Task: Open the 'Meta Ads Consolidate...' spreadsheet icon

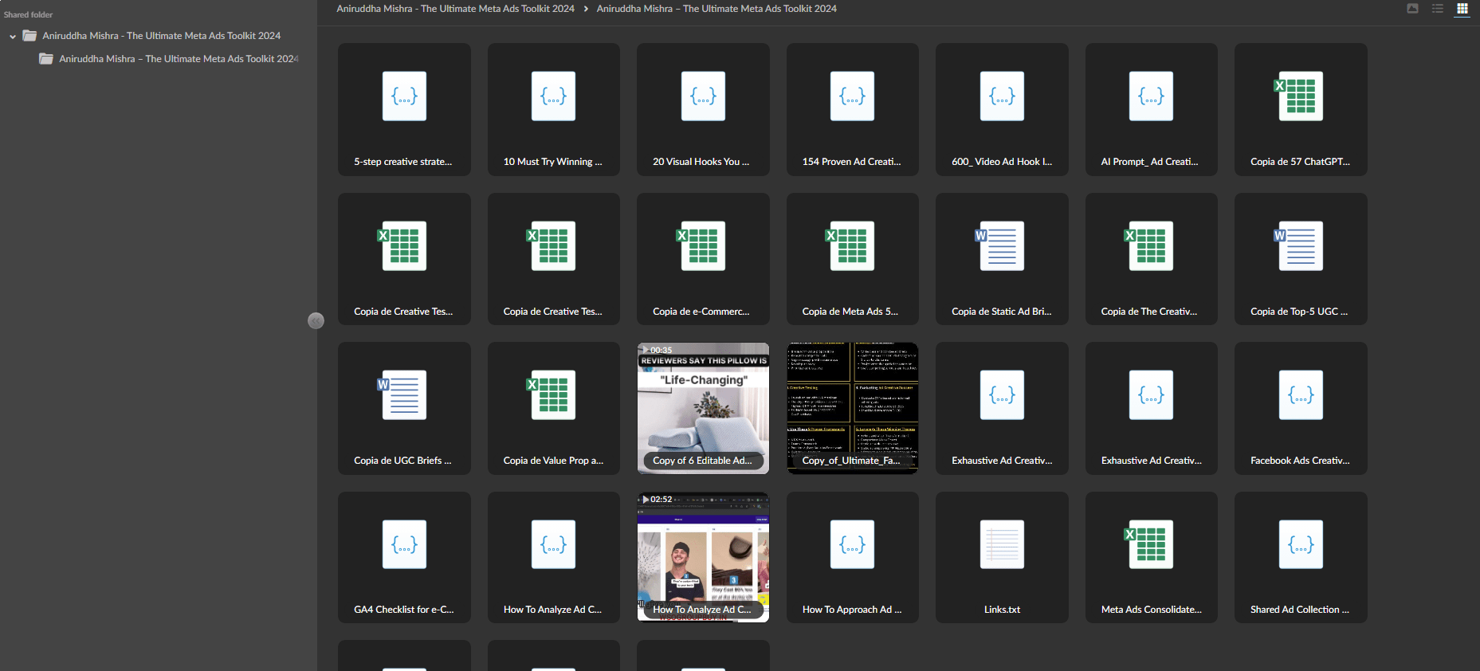Action: (1149, 544)
